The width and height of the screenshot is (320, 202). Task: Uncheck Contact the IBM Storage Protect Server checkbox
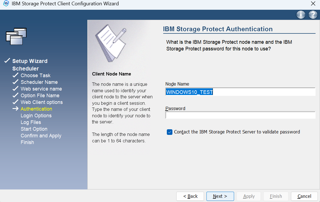170,132
